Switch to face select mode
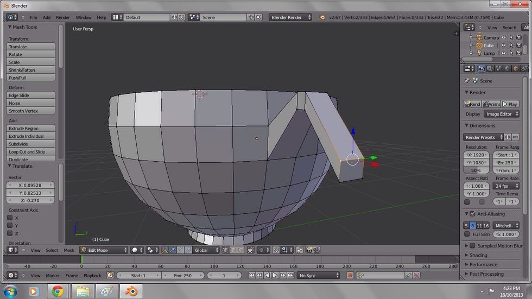The image size is (532, 299). (240, 250)
